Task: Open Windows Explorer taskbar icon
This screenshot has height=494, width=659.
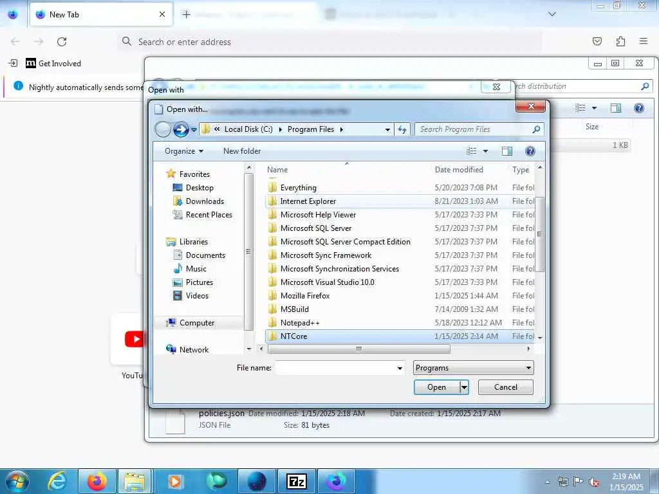Action: point(135,481)
